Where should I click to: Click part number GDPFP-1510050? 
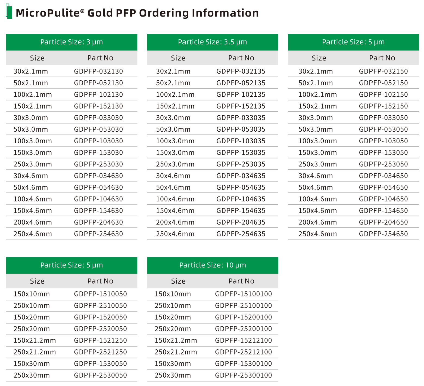point(100,294)
